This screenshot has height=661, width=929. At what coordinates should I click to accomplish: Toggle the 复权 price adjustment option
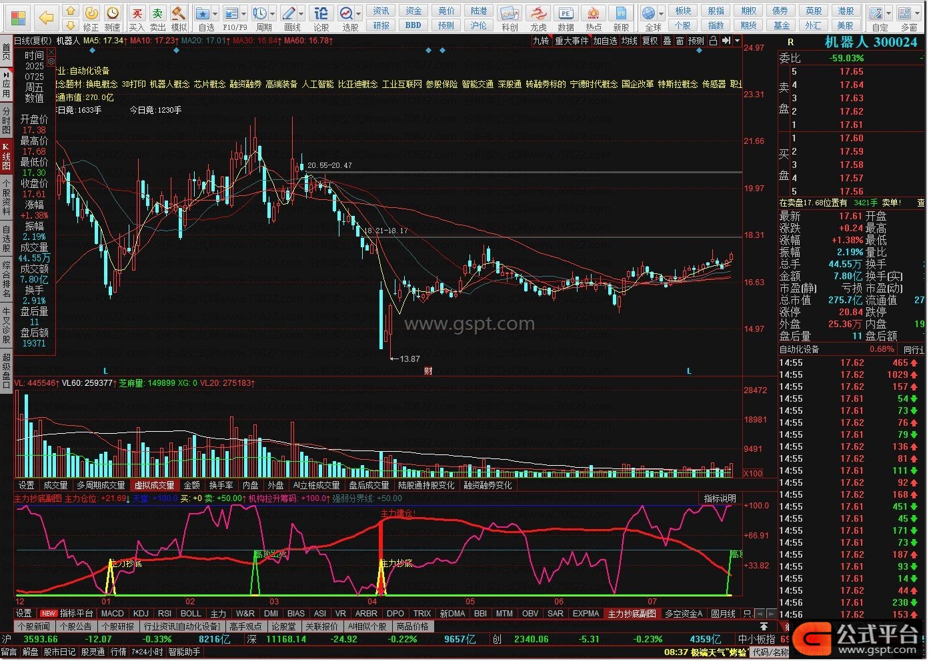point(650,41)
